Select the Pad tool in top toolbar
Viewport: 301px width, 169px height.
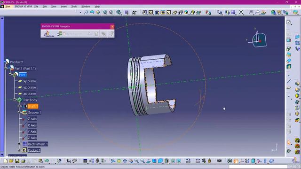[x=144, y=13]
